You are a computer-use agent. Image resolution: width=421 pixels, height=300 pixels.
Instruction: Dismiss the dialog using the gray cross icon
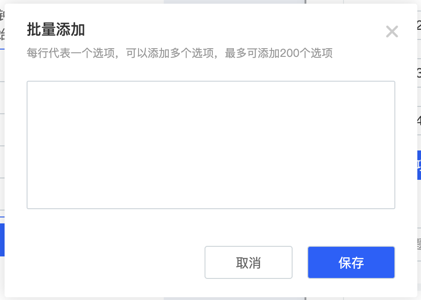[392, 32]
